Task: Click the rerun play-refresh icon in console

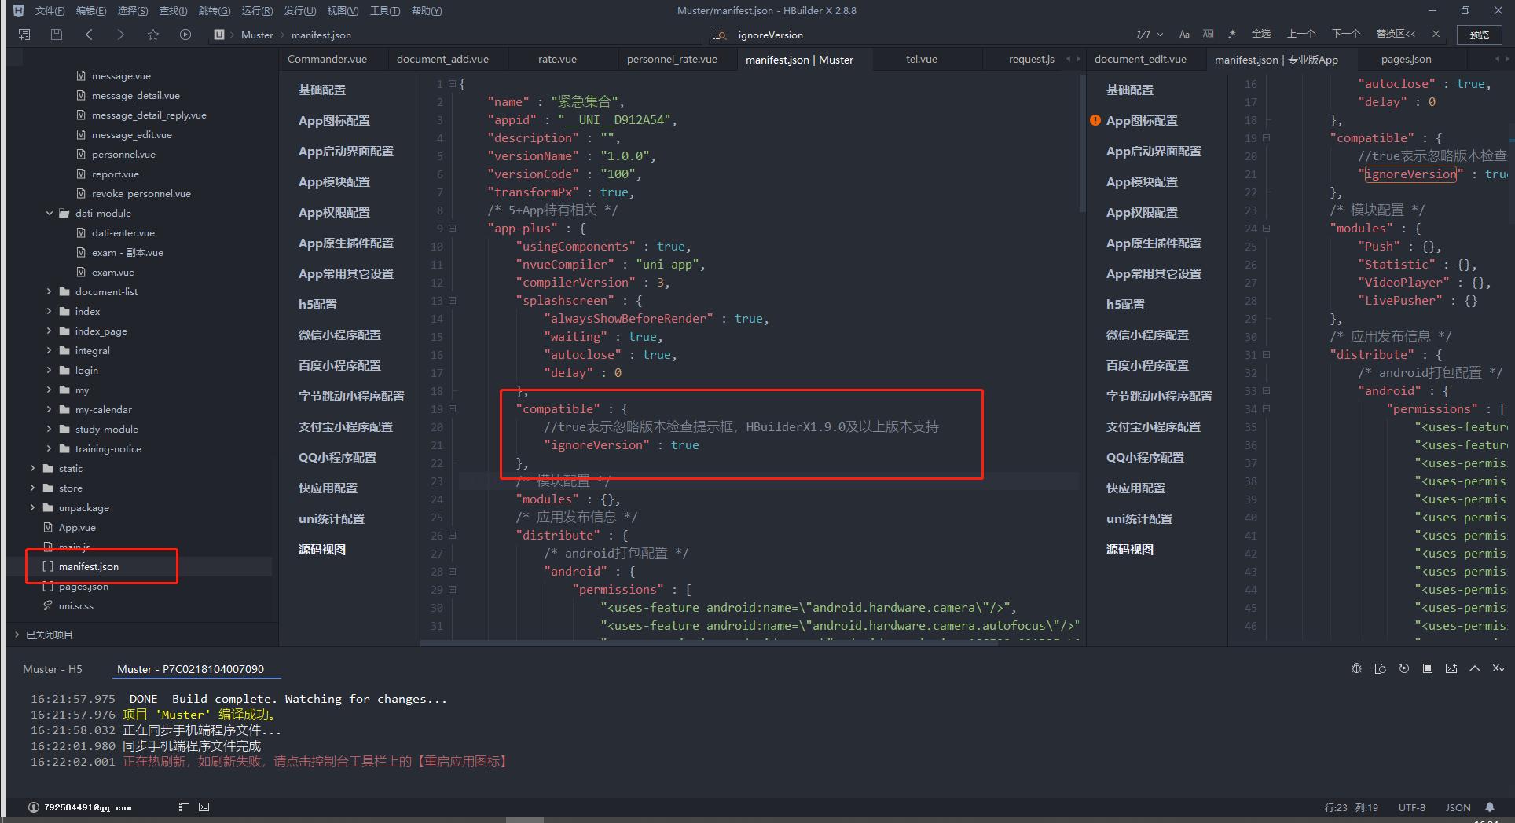Action: click(x=1404, y=668)
